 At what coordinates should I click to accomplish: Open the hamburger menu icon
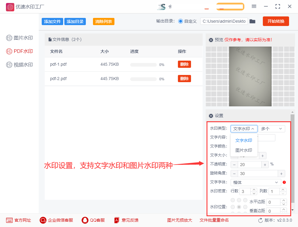click(254, 6)
